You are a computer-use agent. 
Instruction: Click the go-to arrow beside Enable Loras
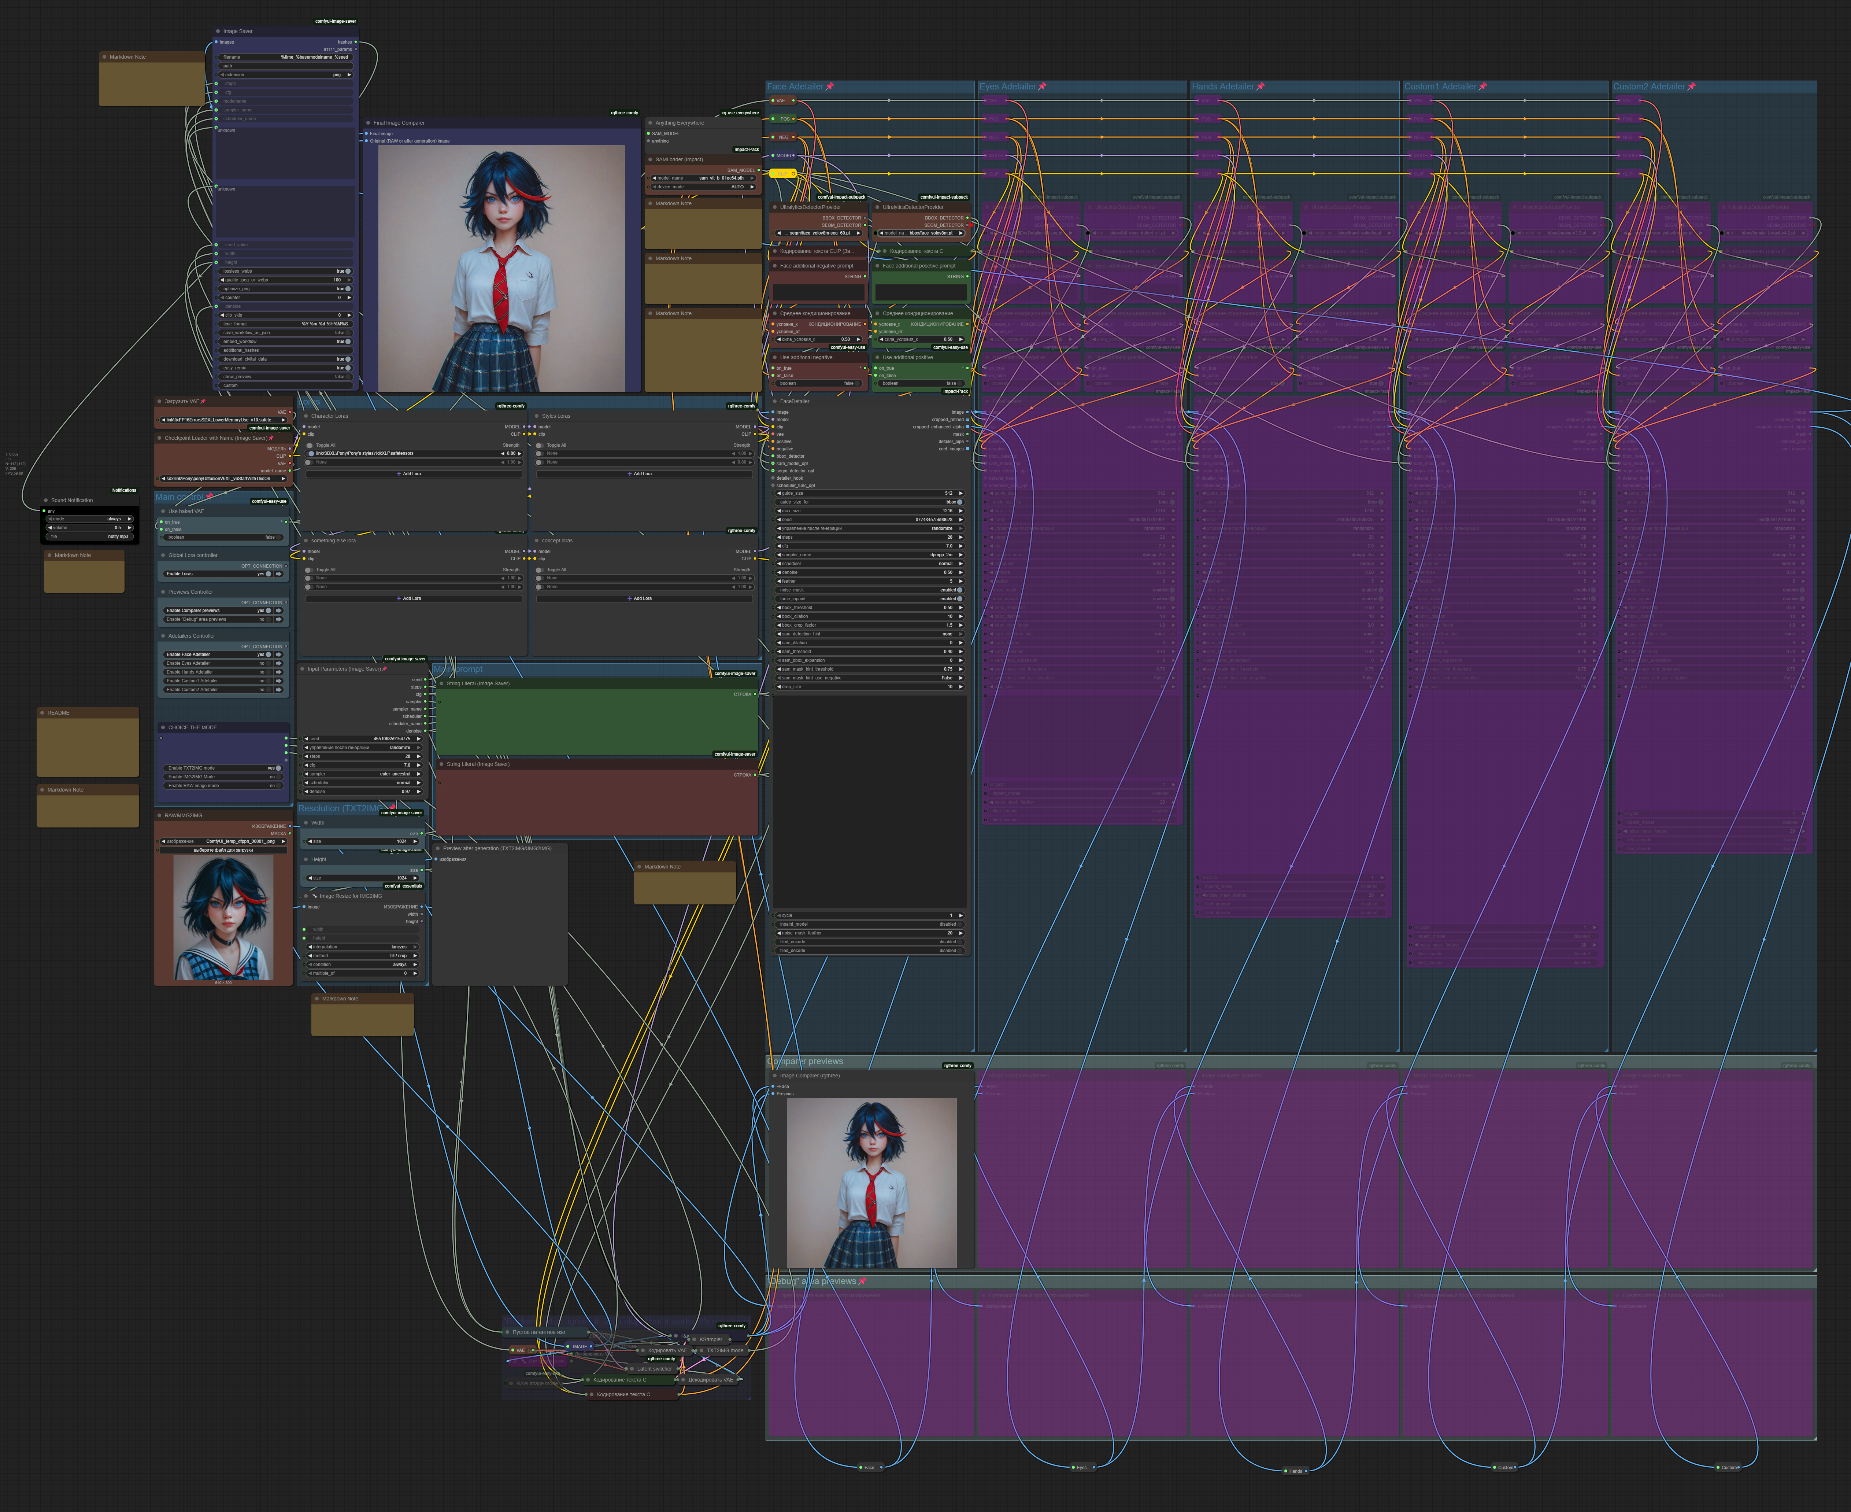tap(279, 574)
